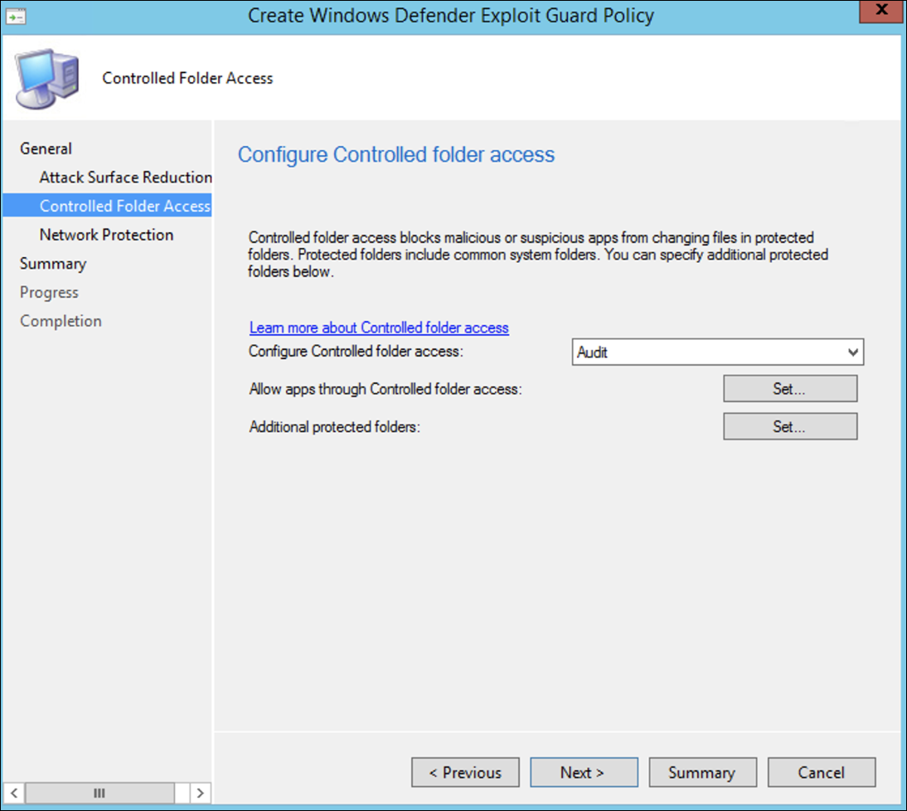Click the Progress step in the sidebar

tap(49, 293)
